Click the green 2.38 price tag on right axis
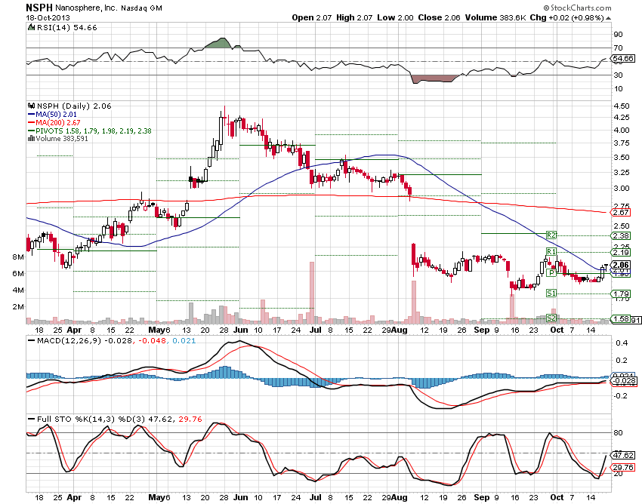This screenshot has width=642, height=504. pos(621,235)
